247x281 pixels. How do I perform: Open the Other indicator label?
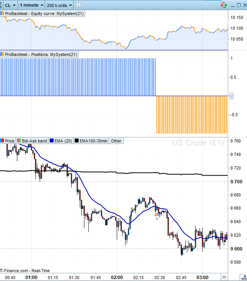tap(116, 141)
